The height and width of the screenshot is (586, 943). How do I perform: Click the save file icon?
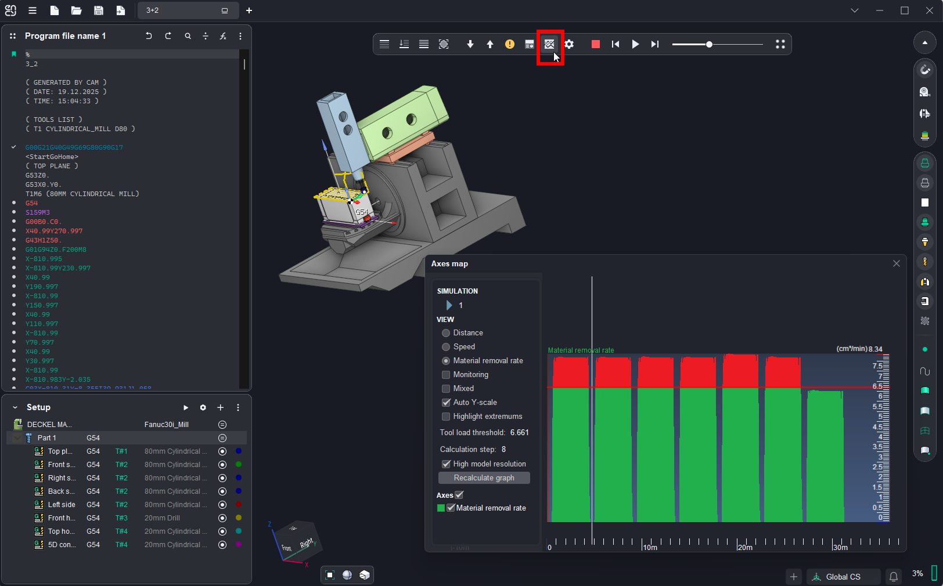tap(99, 10)
